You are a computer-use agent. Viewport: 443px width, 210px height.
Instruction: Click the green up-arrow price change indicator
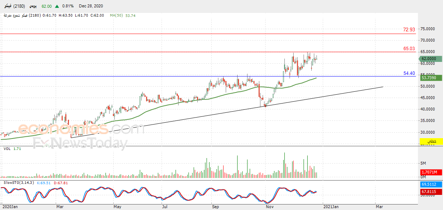56,6
